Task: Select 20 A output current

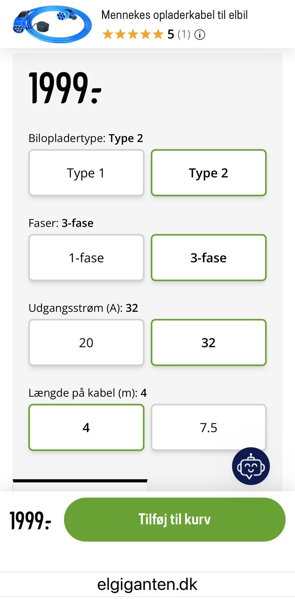Action: point(86,343)
